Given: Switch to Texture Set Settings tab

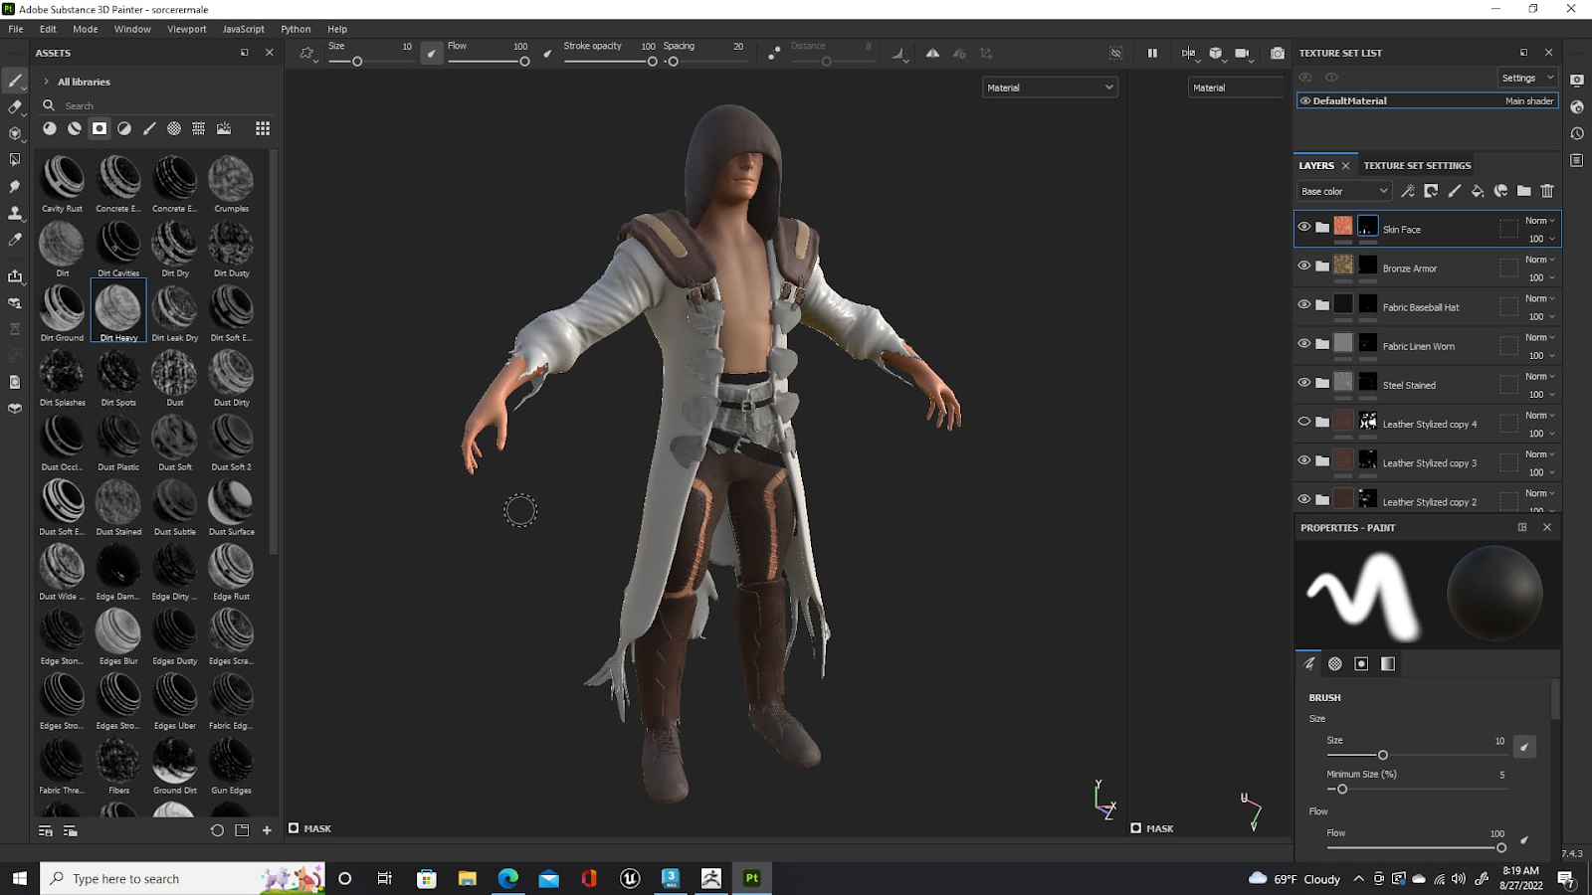Looking at the screenshot, I should coord(1417,165).
